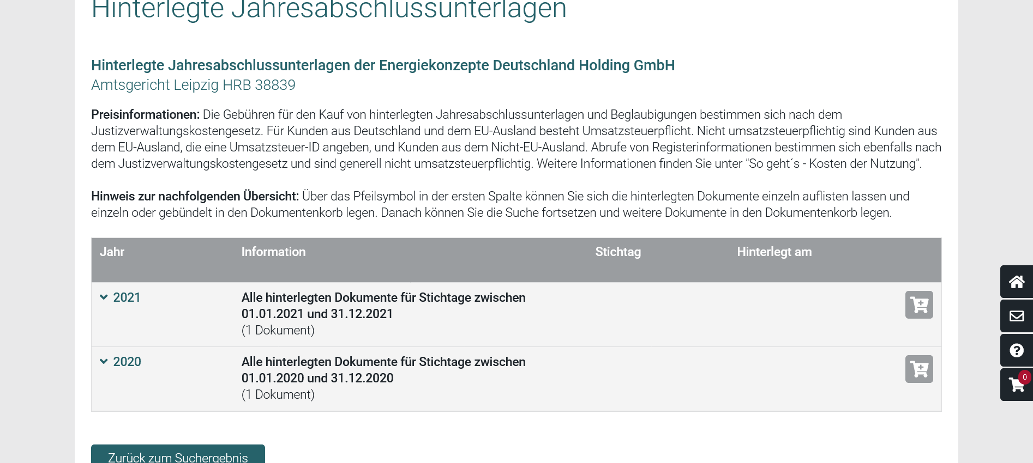Screen dimensions: 1033x463
Task: Click the envelope contact icon in sidebar
Action: (1016, 316)
